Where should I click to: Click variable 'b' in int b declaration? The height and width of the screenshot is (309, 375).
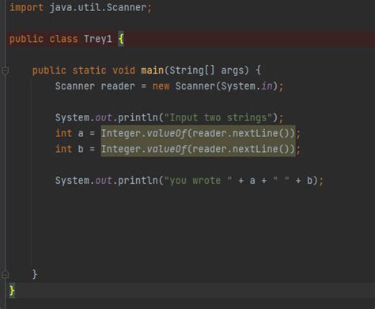[x=81, y=149]
